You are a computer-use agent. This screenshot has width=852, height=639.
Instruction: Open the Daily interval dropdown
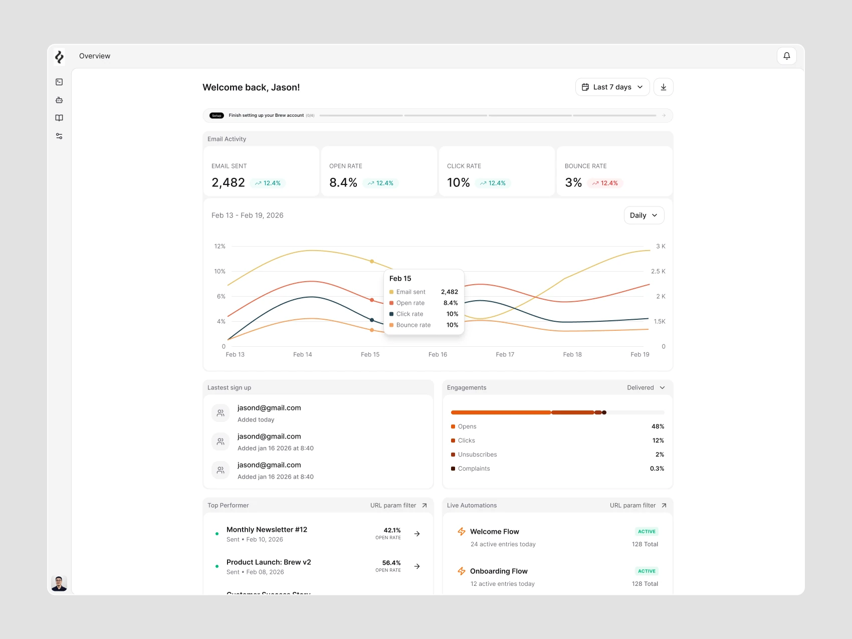(x=644, y=216)
